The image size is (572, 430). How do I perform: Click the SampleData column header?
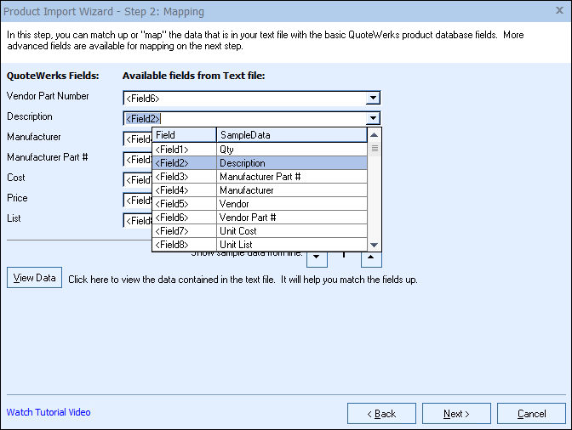tap(291, 134)
